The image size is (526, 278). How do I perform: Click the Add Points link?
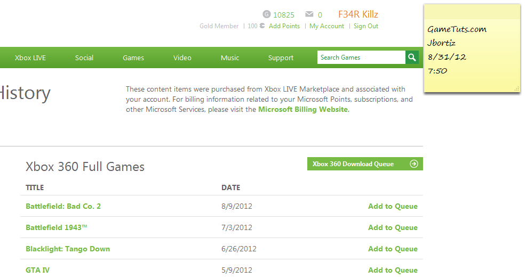pos(284,26)
